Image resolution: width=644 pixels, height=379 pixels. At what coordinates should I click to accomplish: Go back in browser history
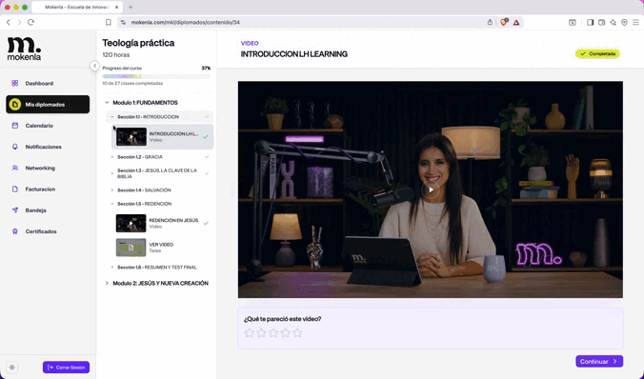point(9,22)
